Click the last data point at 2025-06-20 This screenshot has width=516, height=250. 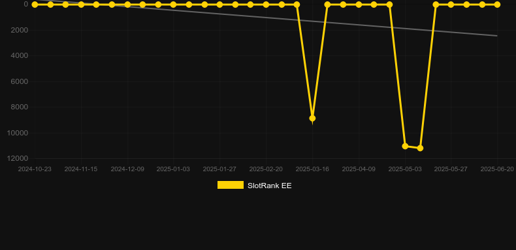(497, 5)
